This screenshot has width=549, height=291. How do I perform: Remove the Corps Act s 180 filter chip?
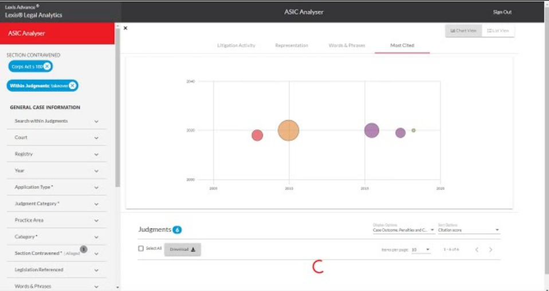(x=47, y=66)
